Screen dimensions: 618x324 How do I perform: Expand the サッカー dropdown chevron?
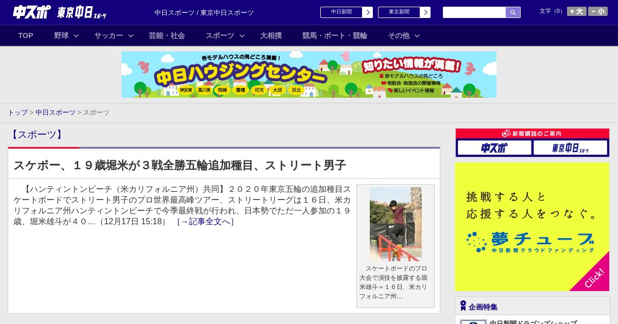click(131, 35)
